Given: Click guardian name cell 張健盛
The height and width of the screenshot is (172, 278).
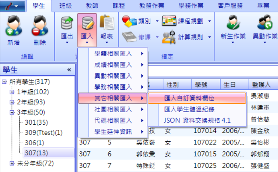Looking at the screenshot, I should [260, 166].
